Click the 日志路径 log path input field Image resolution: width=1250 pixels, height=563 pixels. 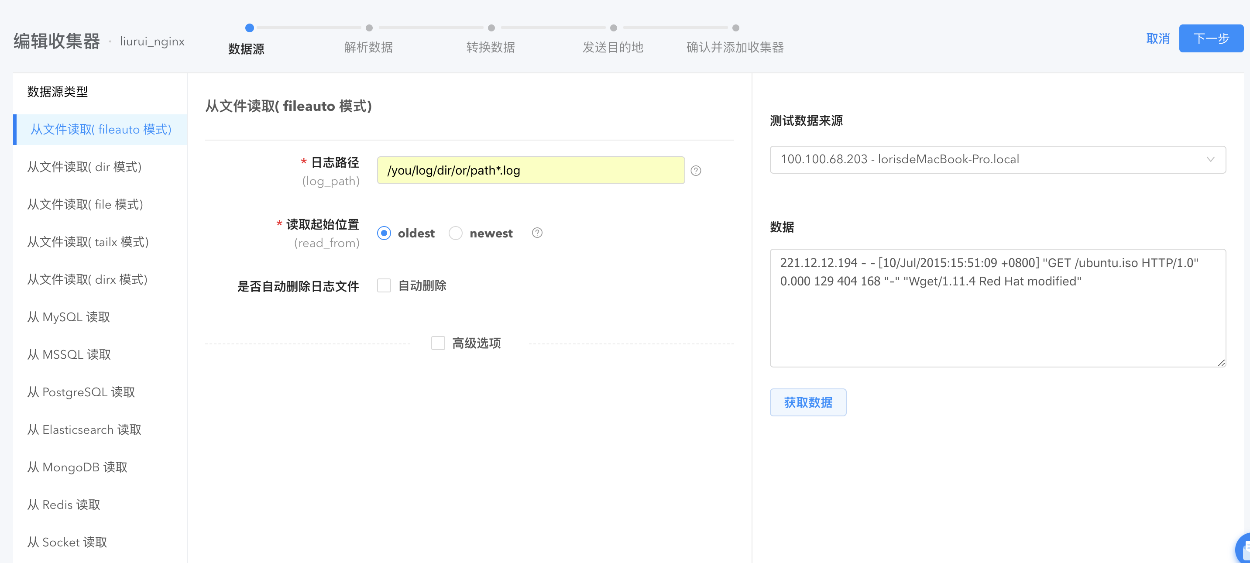click(531, 170)
